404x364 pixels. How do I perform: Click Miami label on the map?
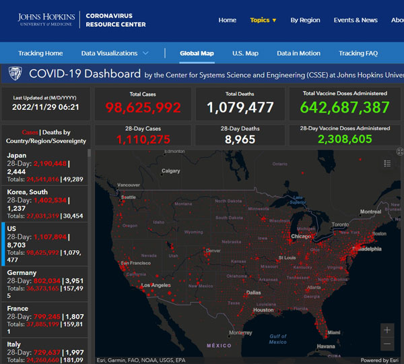point(334,332)
